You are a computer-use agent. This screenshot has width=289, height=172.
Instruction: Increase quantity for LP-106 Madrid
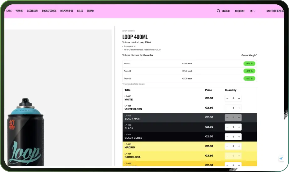tap(239, 146)
